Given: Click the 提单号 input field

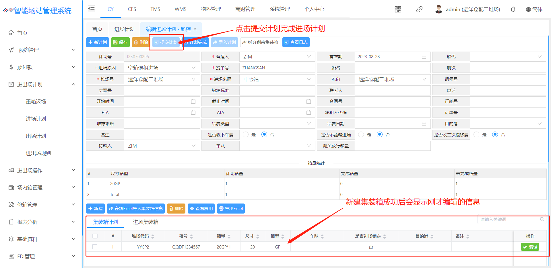Looking at the screenshot, I should [277, 68].
